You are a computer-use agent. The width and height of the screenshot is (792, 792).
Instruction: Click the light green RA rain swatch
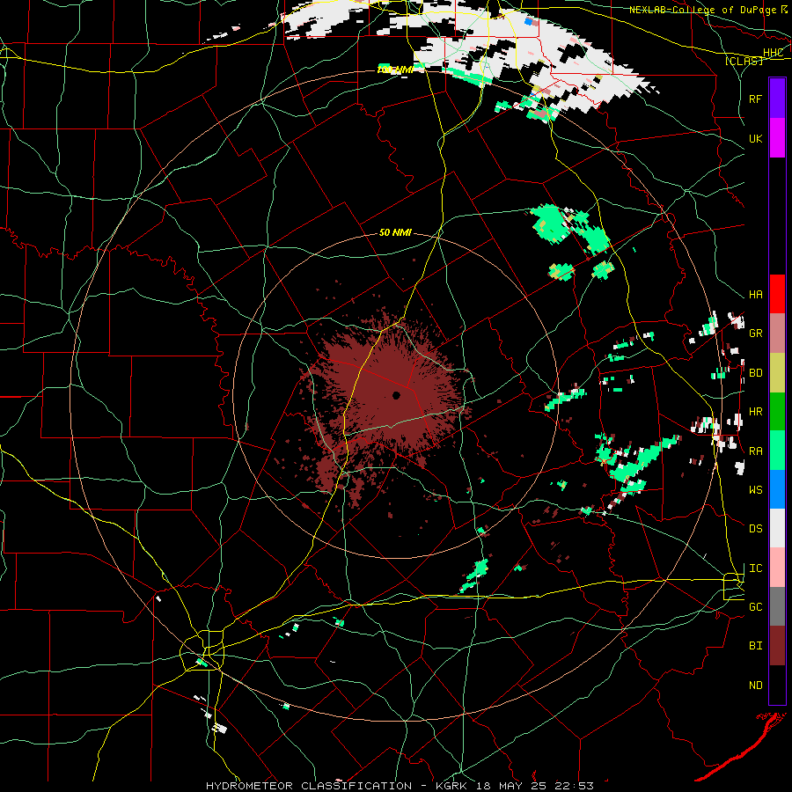pyautogui.click(x=777, y=451)
